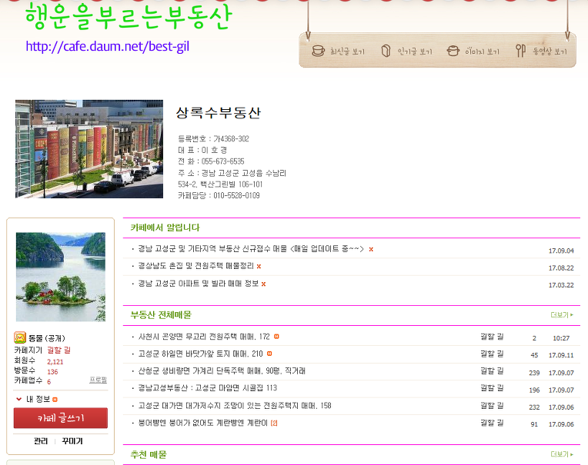Image resolution: width=588 pixels, height=465 pixels.
Task: Click the island lake profile image
Action: click(61, 277)
